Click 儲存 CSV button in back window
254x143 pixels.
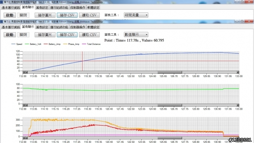click(x=67, y=15)
